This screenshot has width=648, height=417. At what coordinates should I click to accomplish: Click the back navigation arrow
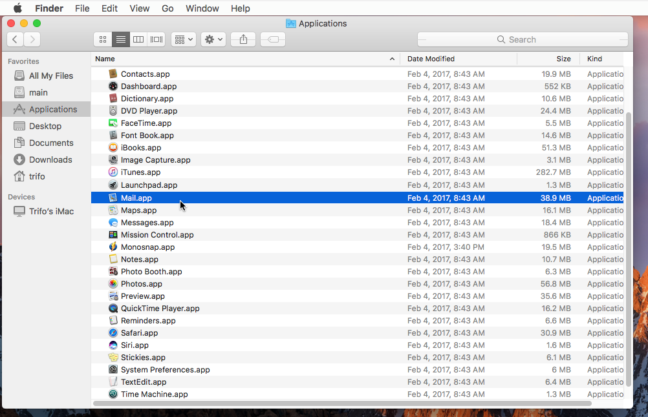click(x=15, y=39)
